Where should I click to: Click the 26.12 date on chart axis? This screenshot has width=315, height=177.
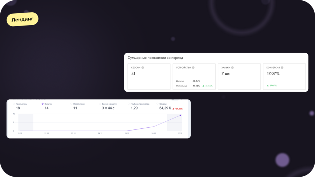click(x=153, y=133)
